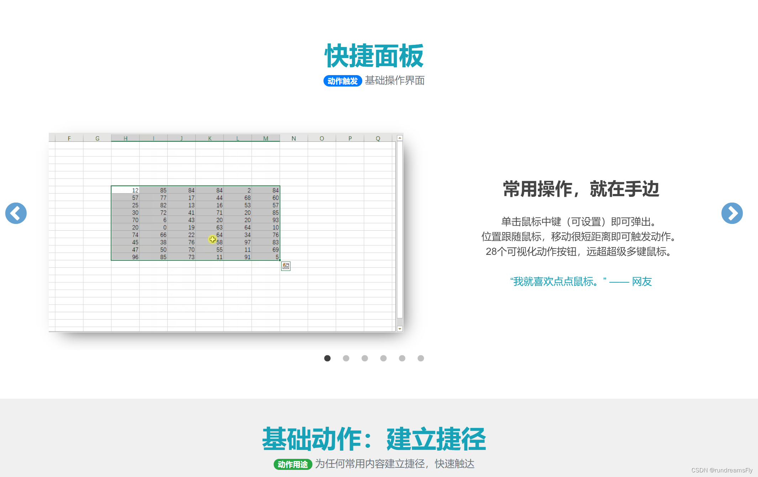
Task: Select the sixth carousel dot indicator
Action: point(421,358)
